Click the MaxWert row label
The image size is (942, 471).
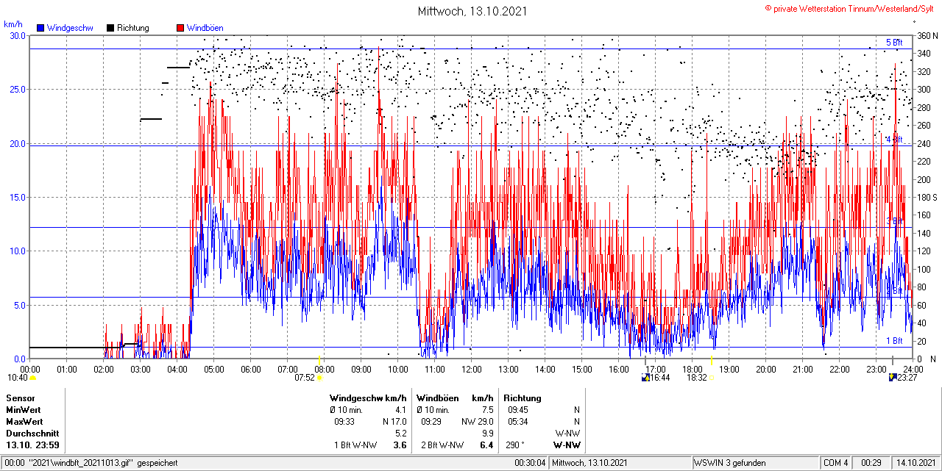tap(24, 421)
